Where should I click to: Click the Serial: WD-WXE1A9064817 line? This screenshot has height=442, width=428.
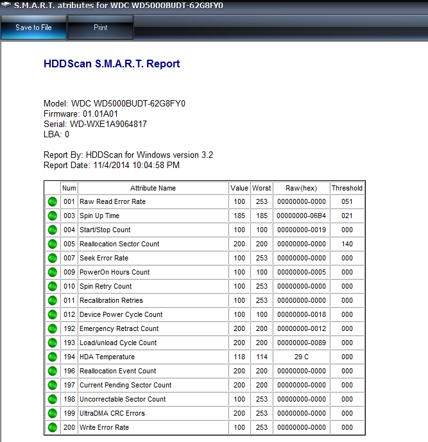tap(95, 124)
